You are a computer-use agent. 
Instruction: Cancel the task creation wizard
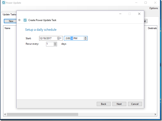135,104
